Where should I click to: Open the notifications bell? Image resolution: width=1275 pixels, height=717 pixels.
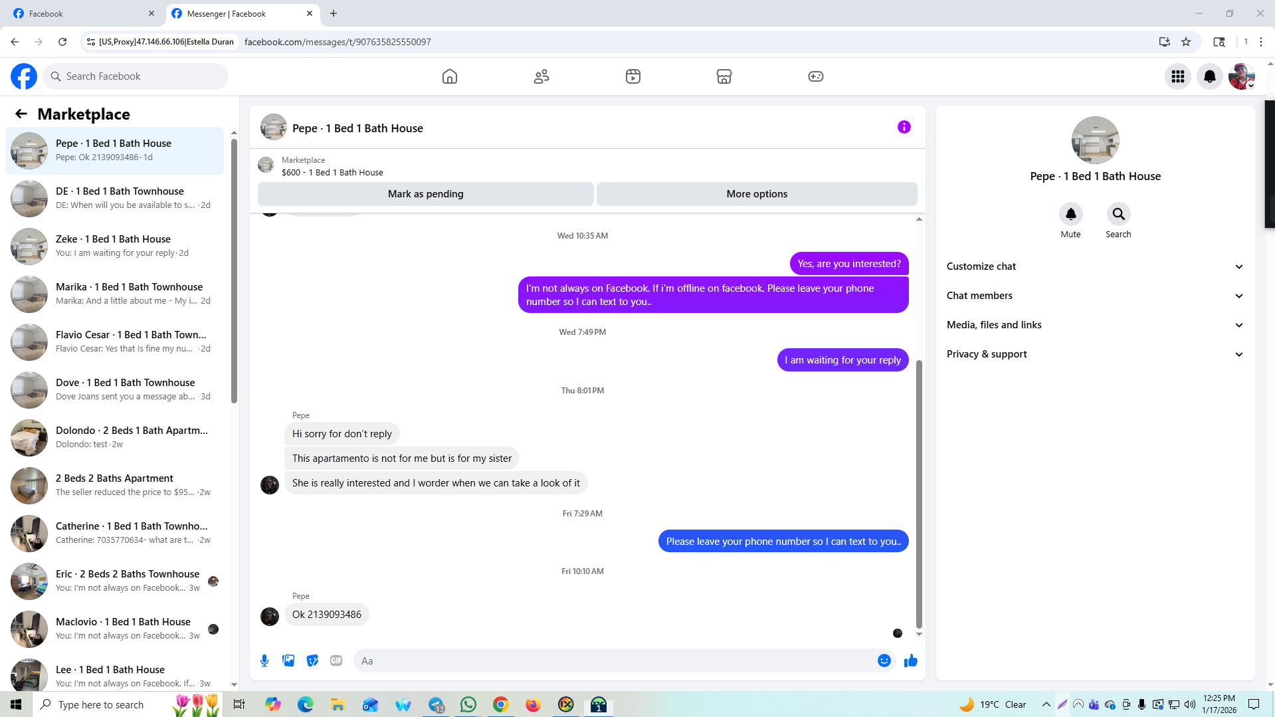[x=1210, y=76]
